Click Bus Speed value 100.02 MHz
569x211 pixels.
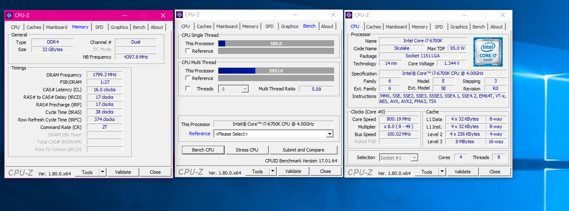[399, 134]
